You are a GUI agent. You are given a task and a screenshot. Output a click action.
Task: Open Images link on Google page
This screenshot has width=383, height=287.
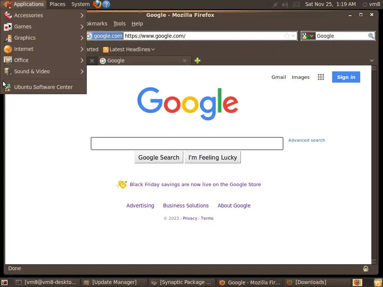point(300,77)
